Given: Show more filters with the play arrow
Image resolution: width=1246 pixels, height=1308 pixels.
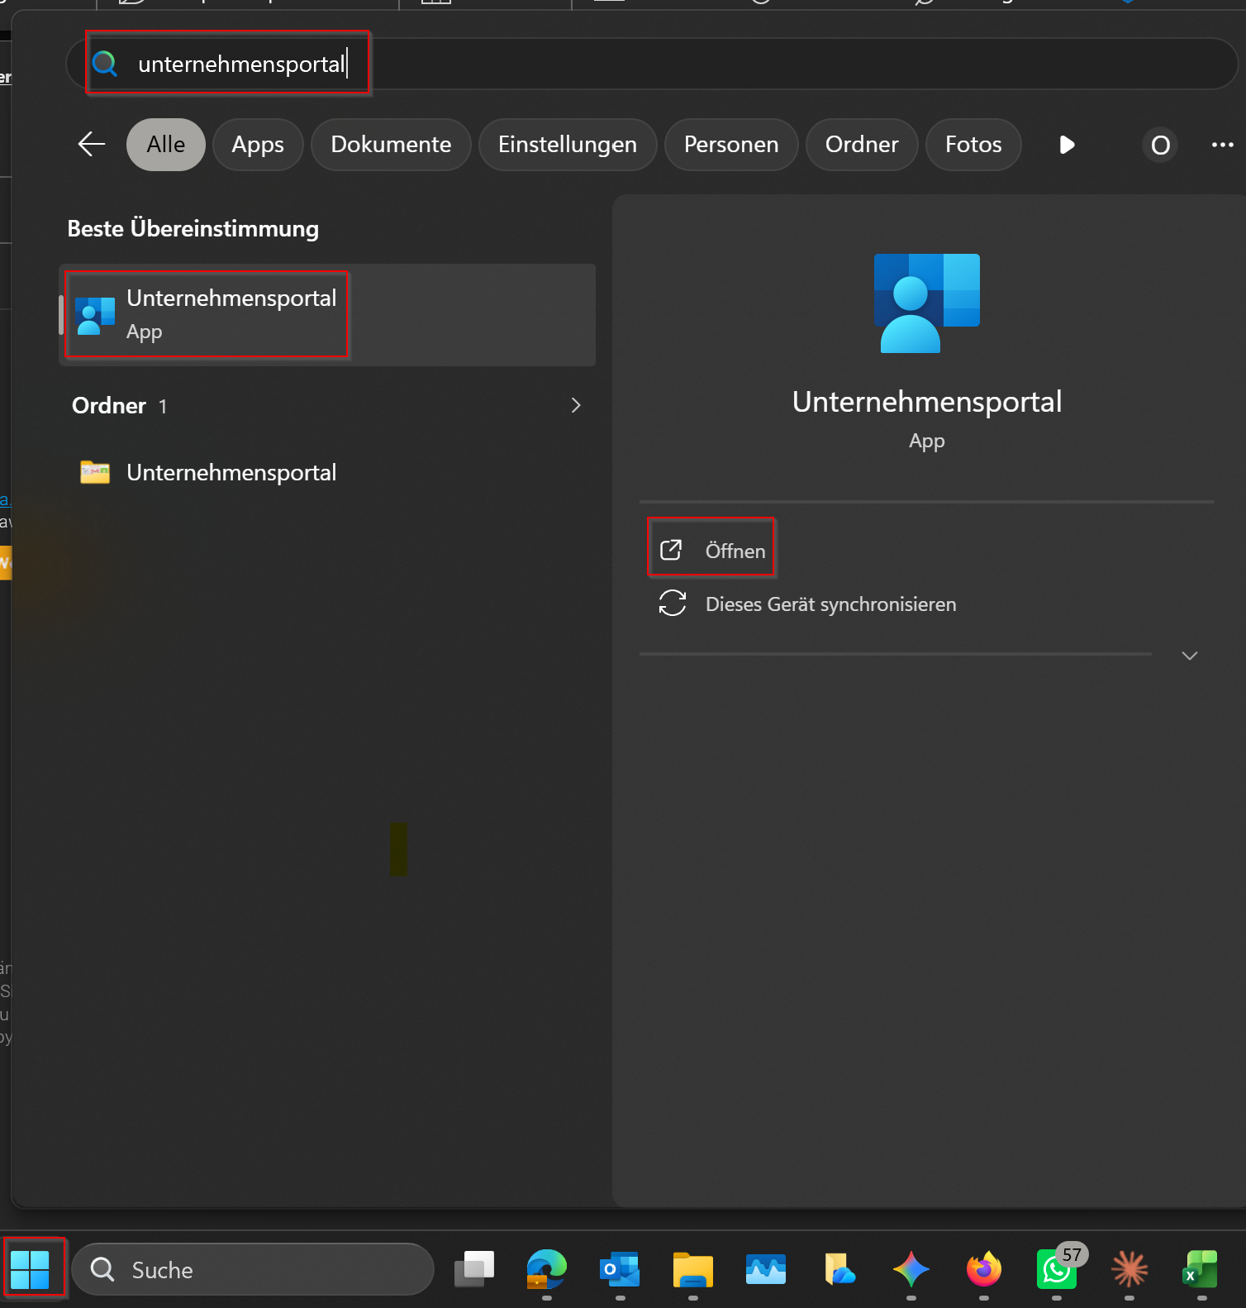Looking at the screenshot, I should coord(1067,146).
